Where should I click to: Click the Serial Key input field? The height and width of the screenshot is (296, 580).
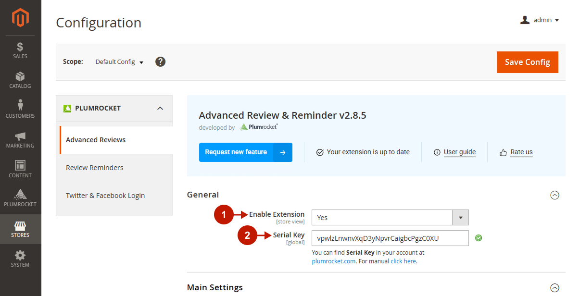[390, 238]
